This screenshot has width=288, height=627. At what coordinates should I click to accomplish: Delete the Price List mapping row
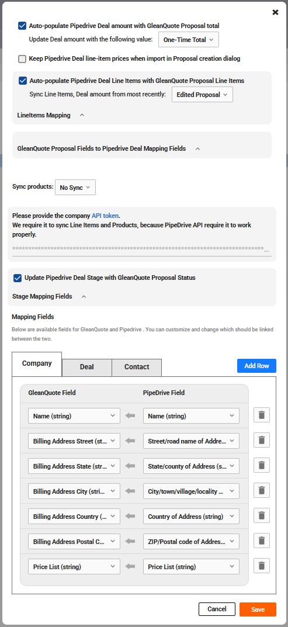pos(262,566)
